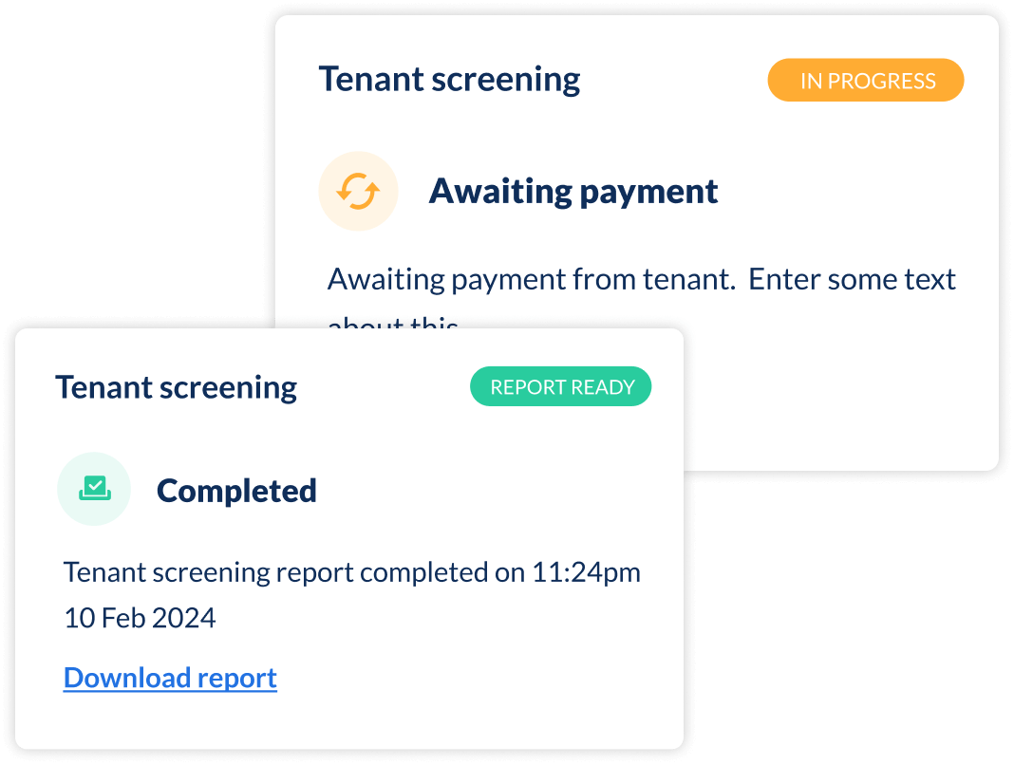
Task: Select the REPORT READY status badge
Action: click(561, 387)
